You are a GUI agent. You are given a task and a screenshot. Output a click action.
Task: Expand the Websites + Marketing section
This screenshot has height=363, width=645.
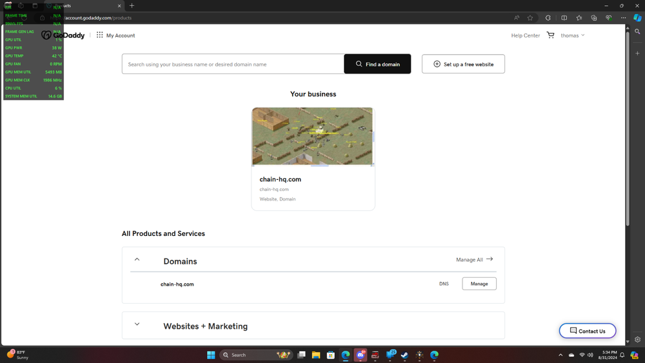click(137, 324)
